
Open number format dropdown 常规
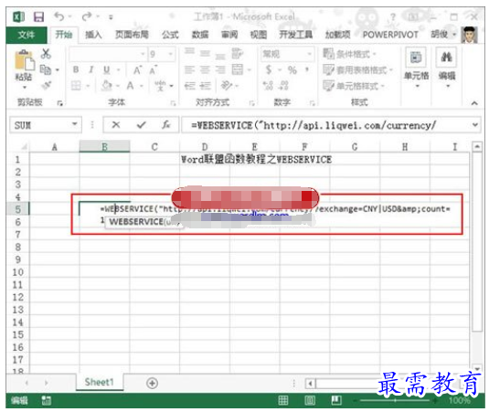[309, 54]
